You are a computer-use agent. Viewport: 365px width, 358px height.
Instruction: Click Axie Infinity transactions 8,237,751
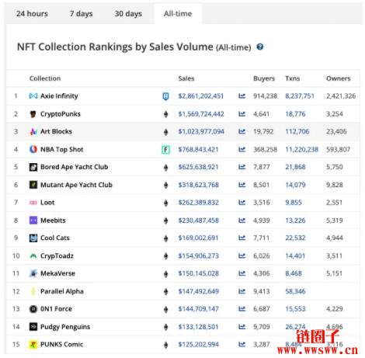(x=300, y=96)
